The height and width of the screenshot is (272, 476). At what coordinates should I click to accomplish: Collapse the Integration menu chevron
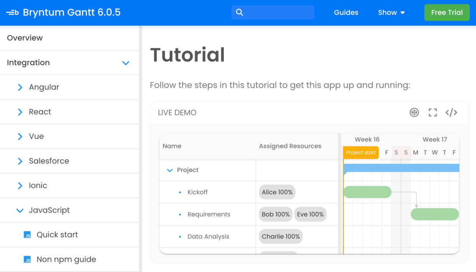[126, 63]
